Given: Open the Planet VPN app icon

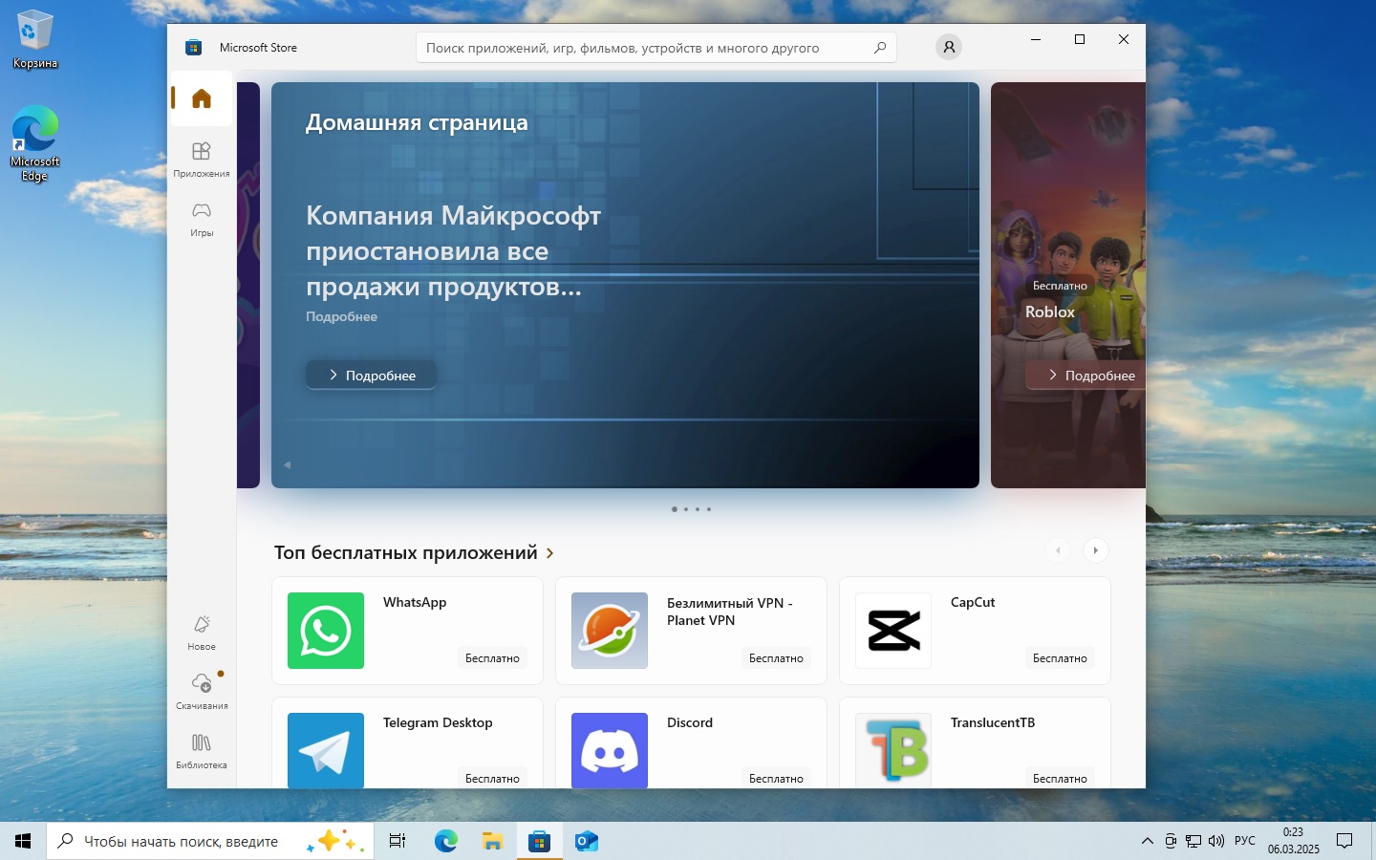Looking at the screenshot, I should 610,631.
